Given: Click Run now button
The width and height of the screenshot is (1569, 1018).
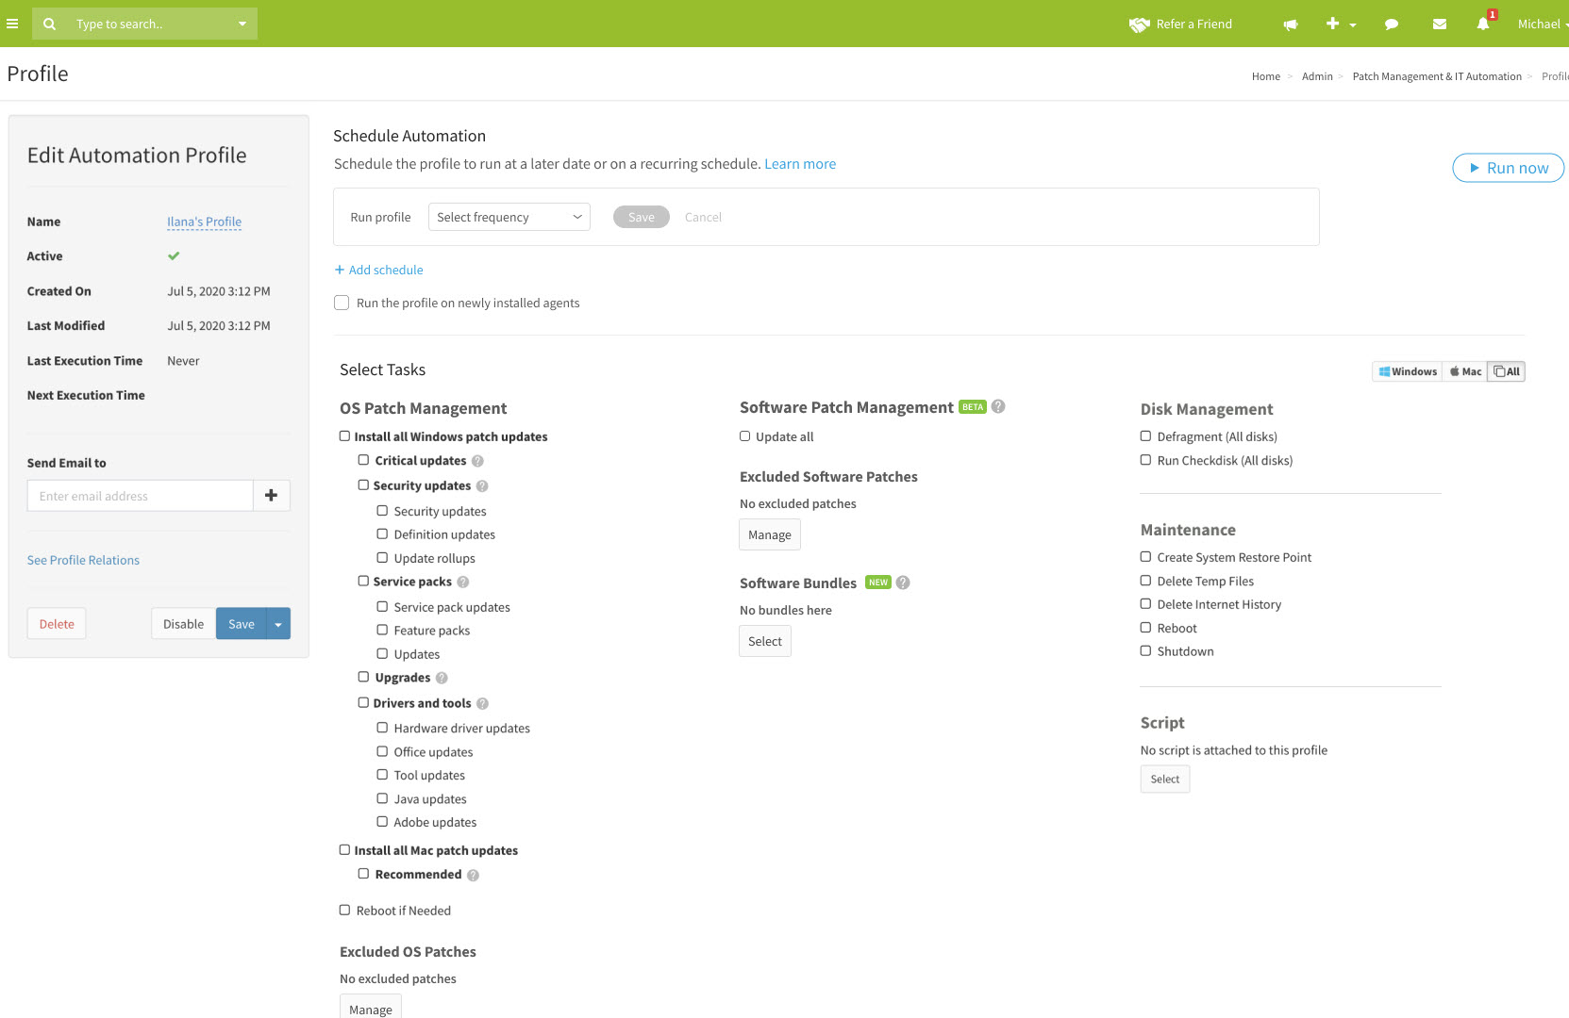Looking at the screenshot, I should (1508, 168).
